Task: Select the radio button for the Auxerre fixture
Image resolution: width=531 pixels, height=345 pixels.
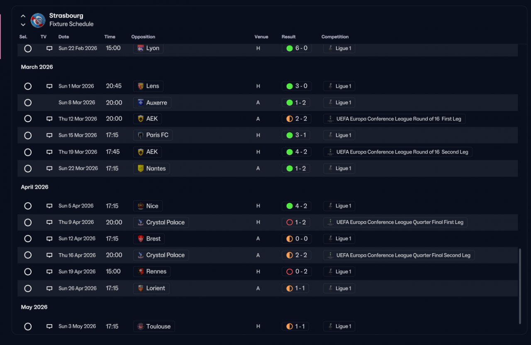Action: (28, 103)
